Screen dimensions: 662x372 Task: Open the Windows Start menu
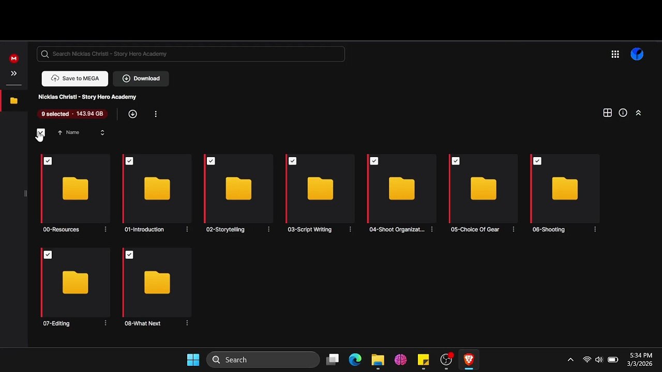coord(193,360)
